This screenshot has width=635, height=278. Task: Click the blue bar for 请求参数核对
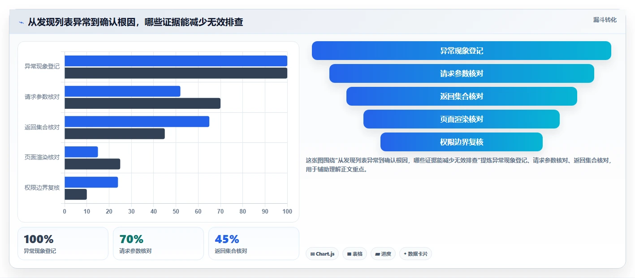[122, 91]
